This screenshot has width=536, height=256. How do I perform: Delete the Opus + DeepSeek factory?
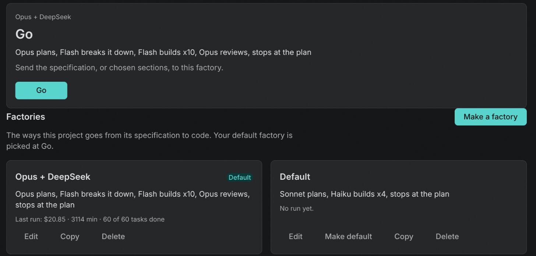point(113,236)
